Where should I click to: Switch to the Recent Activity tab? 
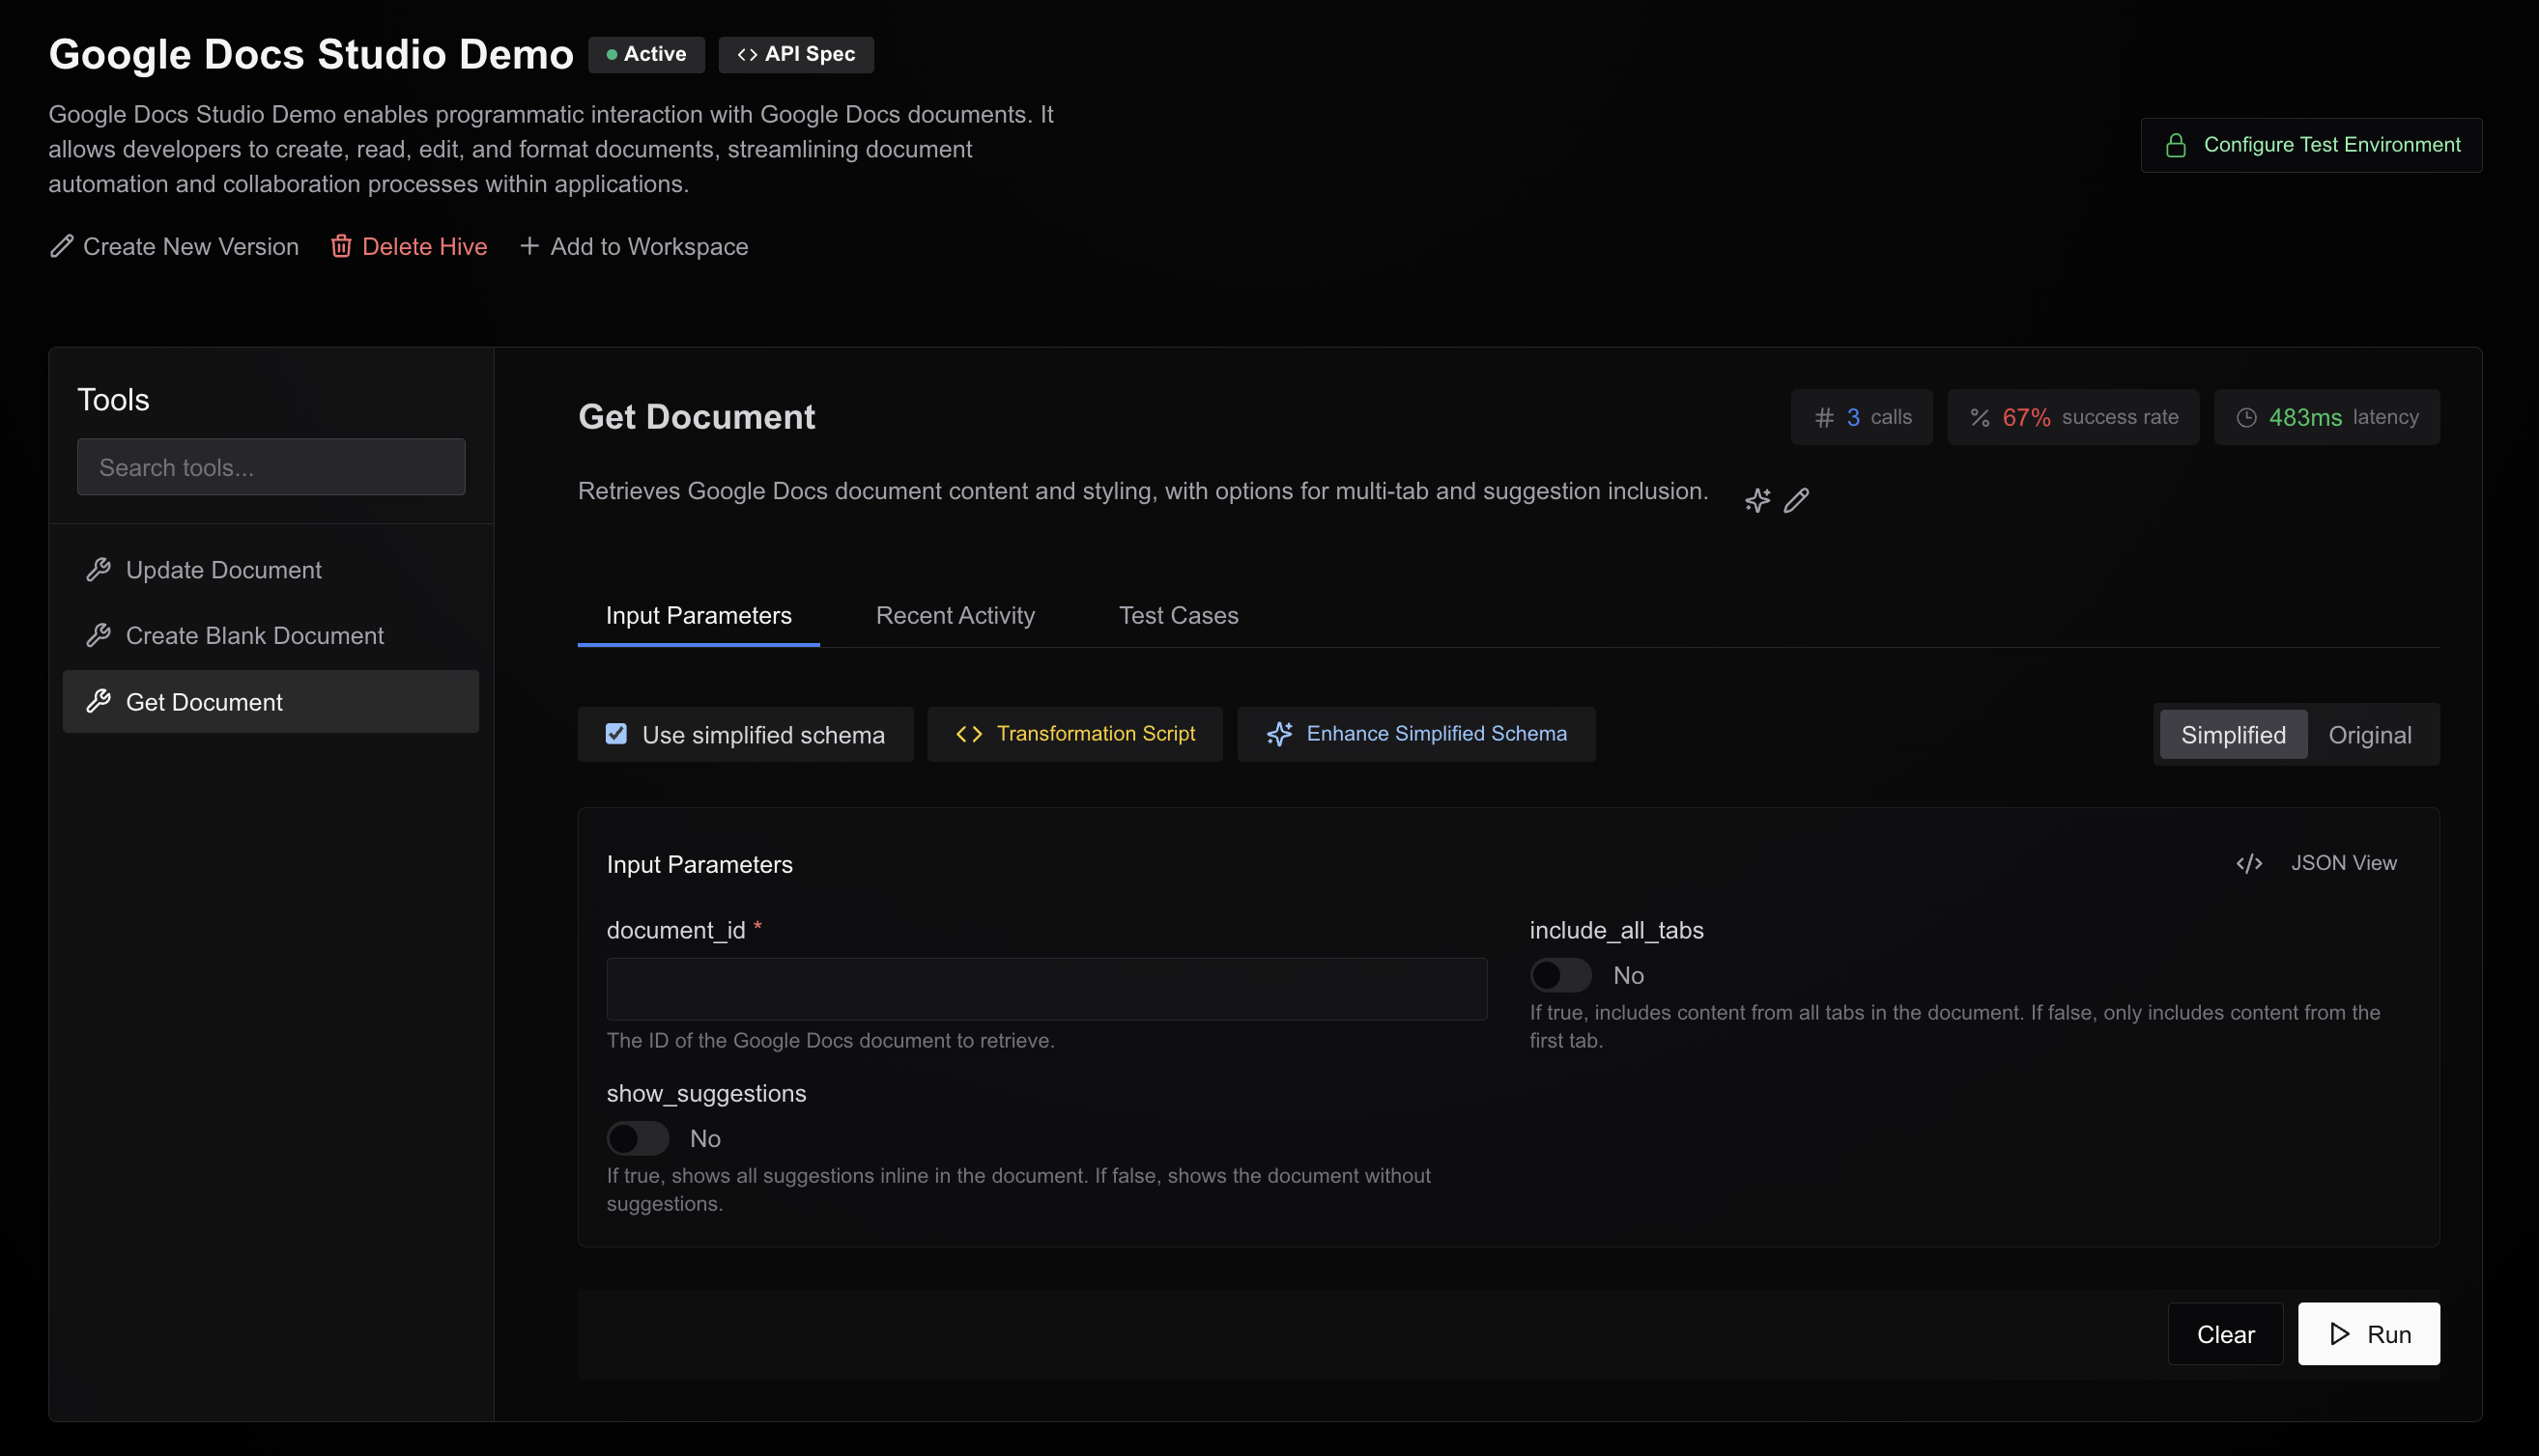(956, 615)
